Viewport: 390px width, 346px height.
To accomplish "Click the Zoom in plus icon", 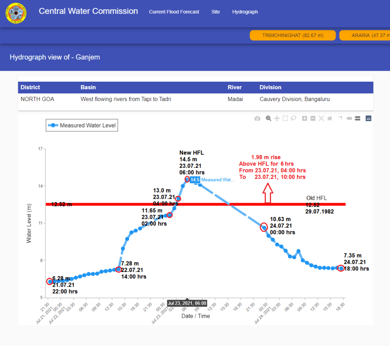I will pos(305,118).
